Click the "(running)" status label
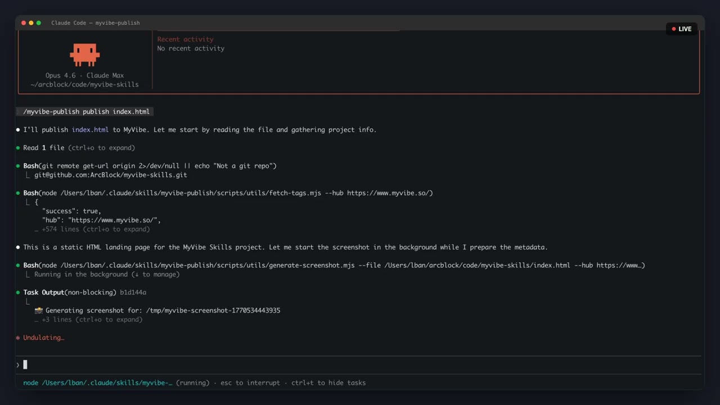The height and width of the screenshot is (405, 720). 192,383
